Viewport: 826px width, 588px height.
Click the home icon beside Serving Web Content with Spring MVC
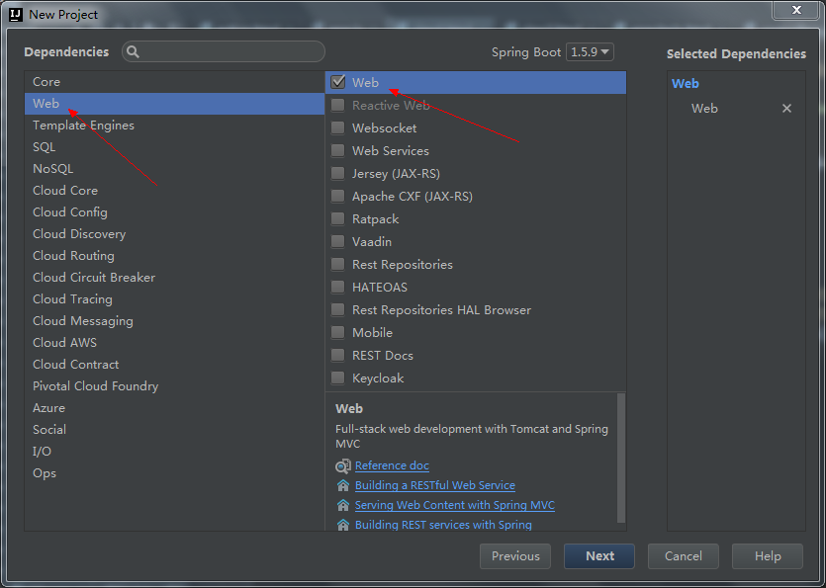coord(342,505)
